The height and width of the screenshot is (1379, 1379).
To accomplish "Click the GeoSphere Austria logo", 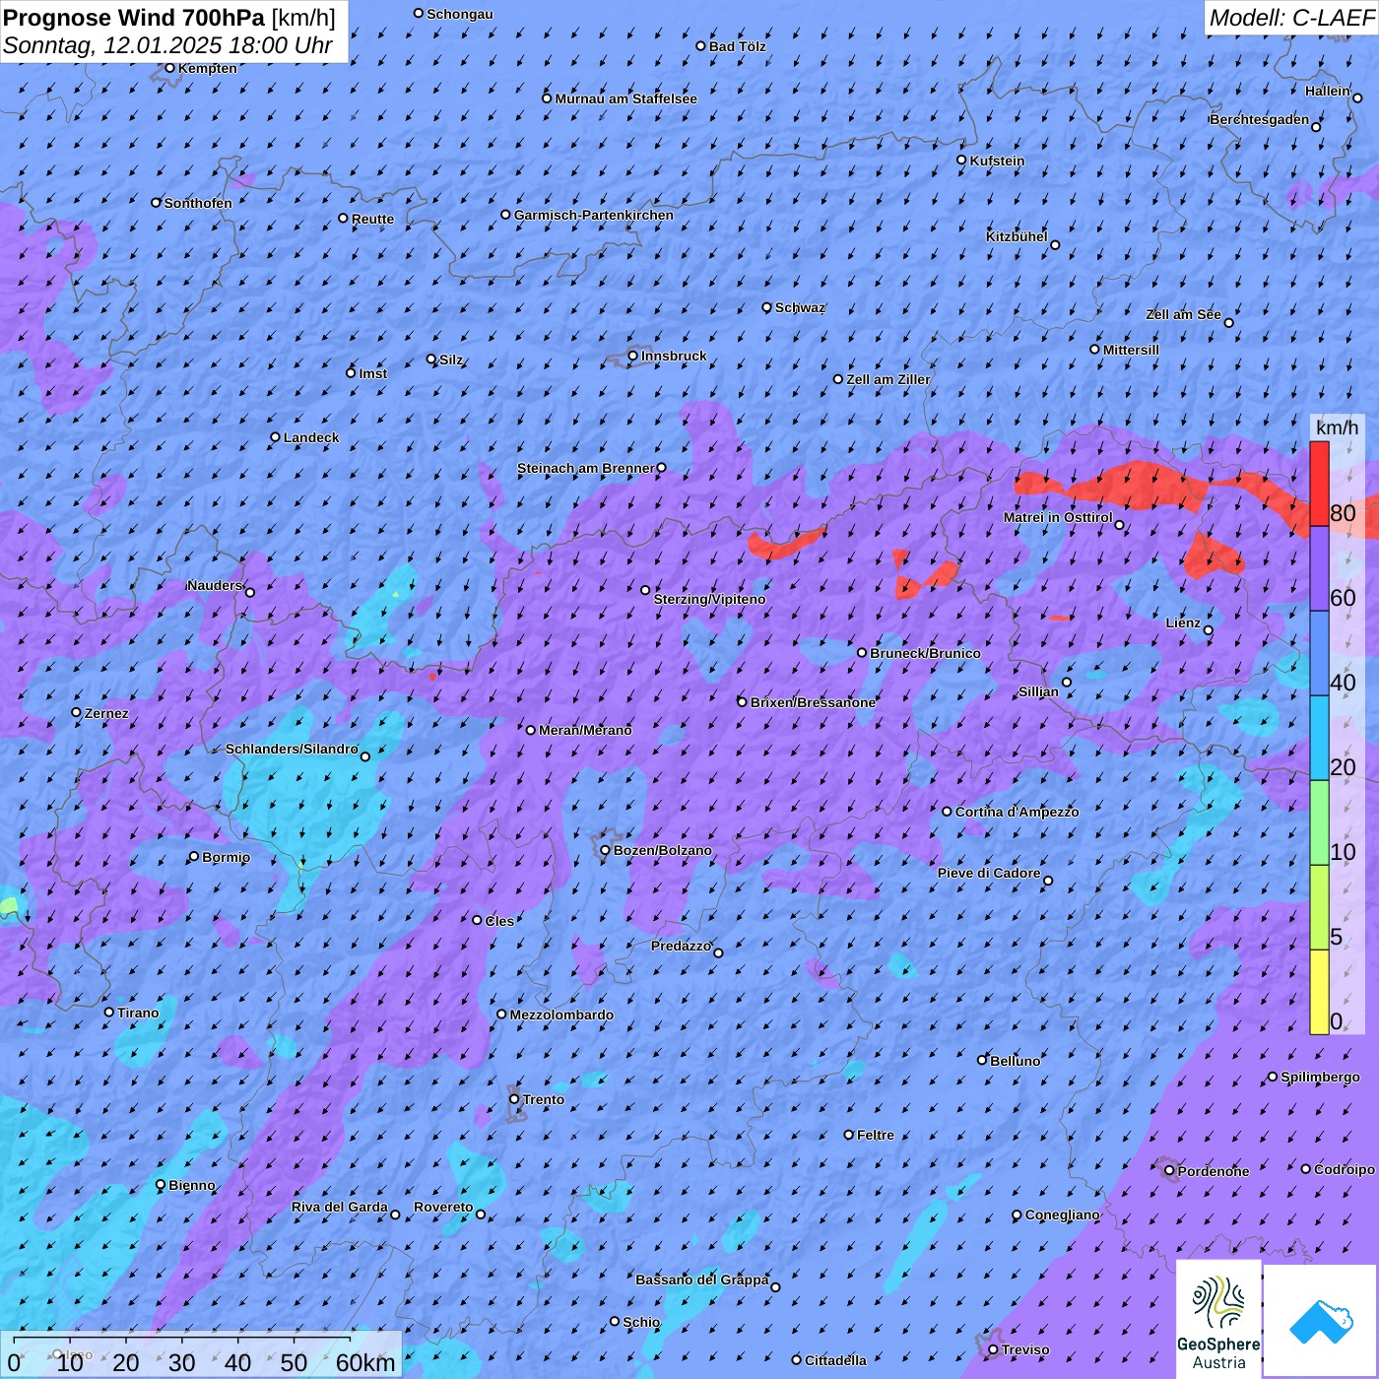I will (x=1218, y=1321).
